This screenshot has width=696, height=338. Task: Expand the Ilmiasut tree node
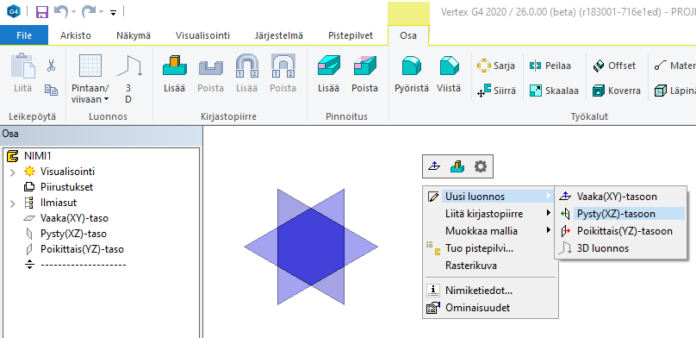[12, 203]
